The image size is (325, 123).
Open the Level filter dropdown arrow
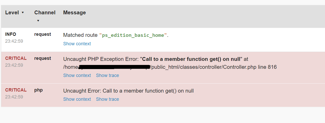[23, 13]
